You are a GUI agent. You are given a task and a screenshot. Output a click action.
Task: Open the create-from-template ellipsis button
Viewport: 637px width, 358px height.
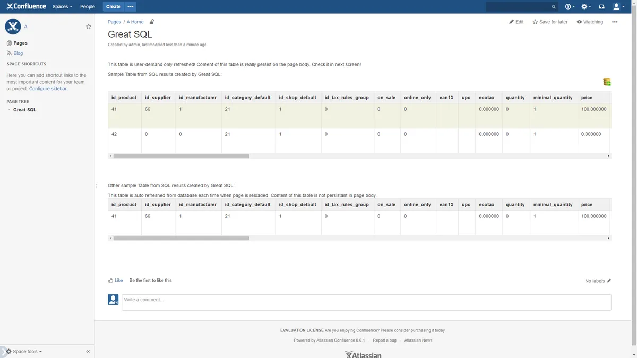pyautogui.click(x=131, y=7)
